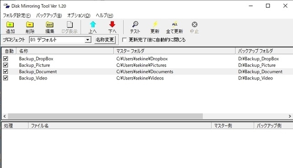Uncheck the Backup_Picture auto checkbox
Image resolution: width=293 pixels, height=168 pixels.
click(5, 65)
